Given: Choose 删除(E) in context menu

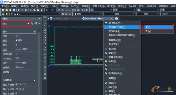Looking at the screenshot, I should pos(123,83).
